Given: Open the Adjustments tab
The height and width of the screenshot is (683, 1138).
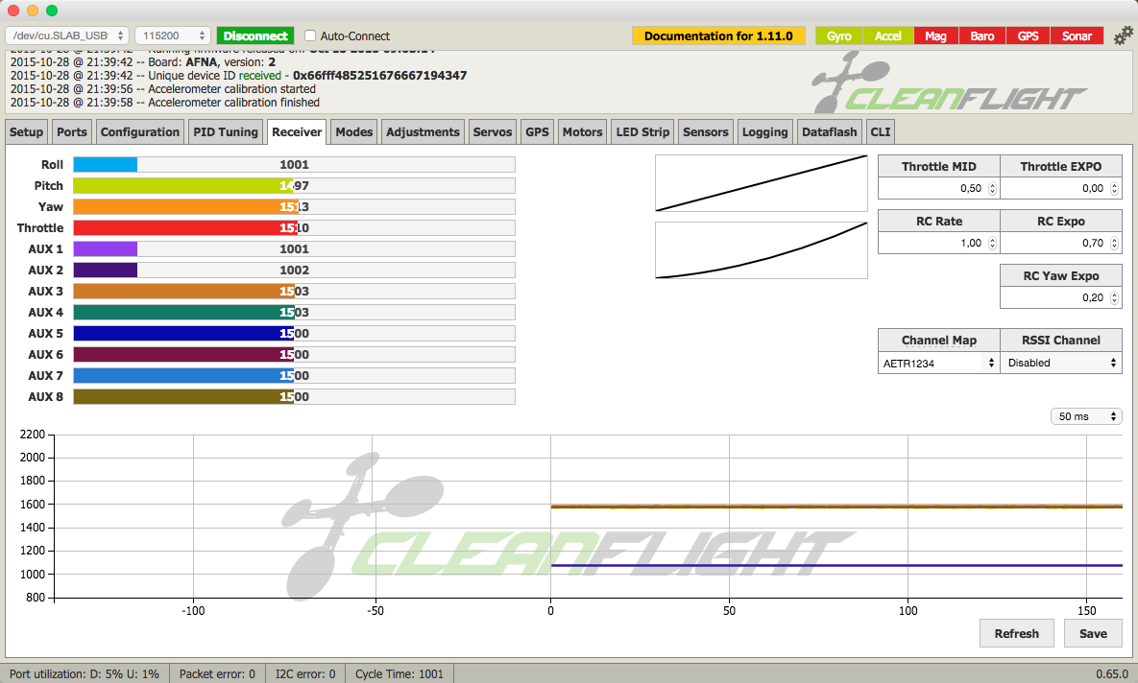Looking at the screenshot, I should click(x=423, y=132).
